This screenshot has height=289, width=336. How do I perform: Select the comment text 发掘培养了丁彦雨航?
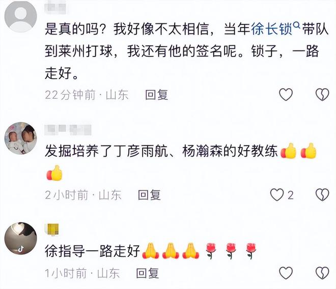[181, 162]
